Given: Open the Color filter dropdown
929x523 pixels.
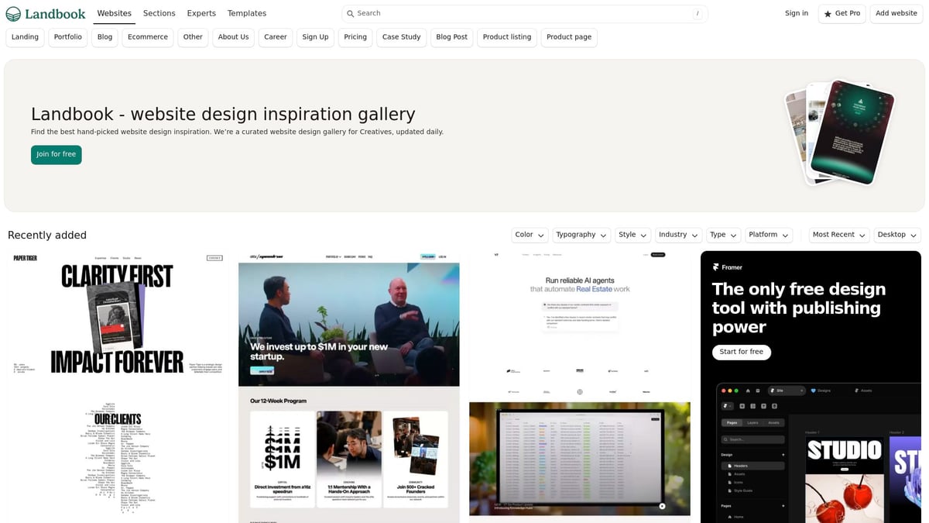Looking at the screenshot, I should click(529, 234).
